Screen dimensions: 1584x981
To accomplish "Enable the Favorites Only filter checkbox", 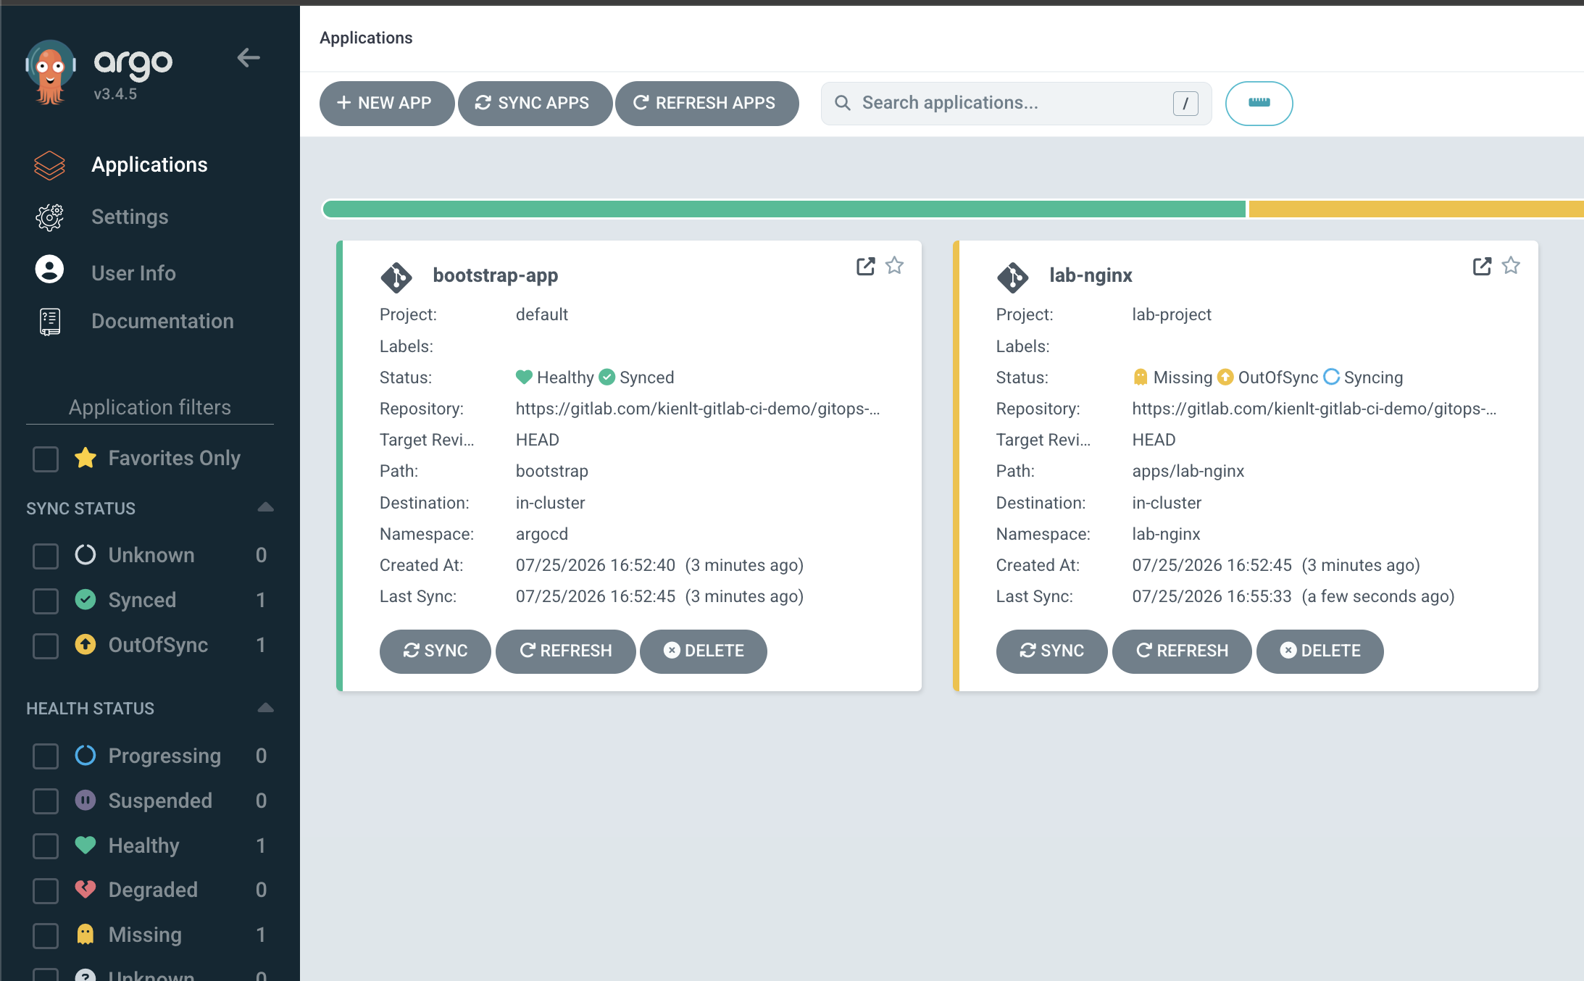I will pos(46,459).
